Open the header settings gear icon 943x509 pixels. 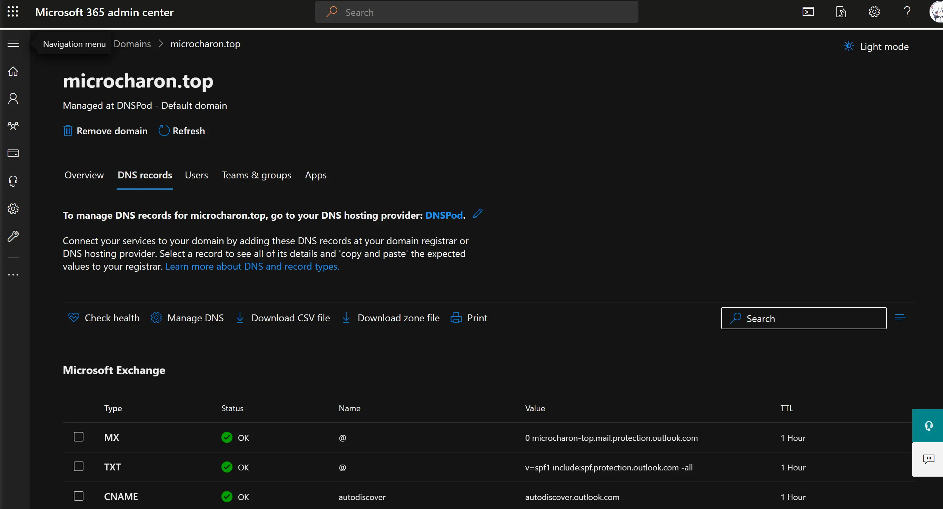[x=874, y=12]
